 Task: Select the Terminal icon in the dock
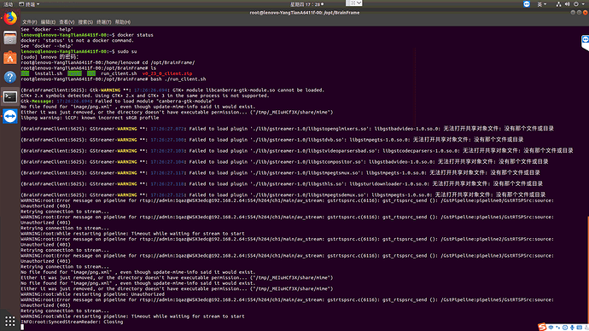click(10, 96)
